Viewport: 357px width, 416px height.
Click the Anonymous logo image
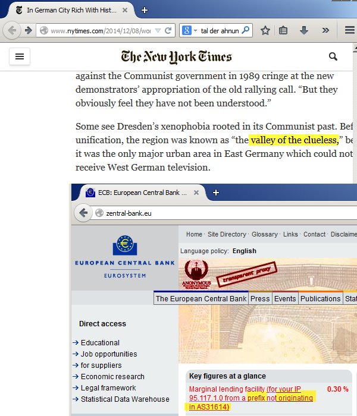pos(196,275)
